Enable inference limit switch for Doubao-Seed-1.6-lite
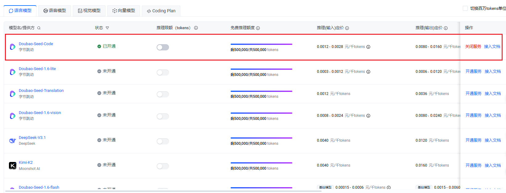 click(162, 73)
